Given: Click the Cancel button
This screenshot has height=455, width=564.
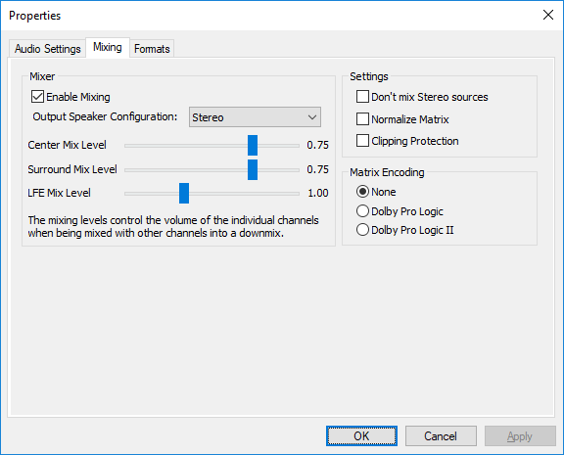Looking at the screenshot, I should 441,436.
